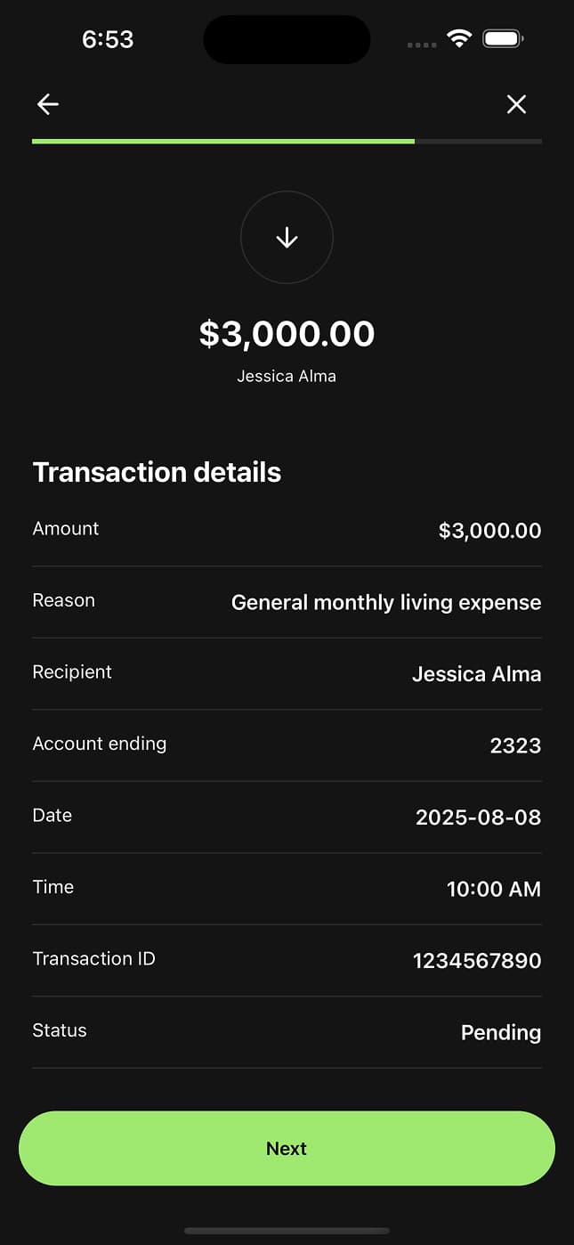Tap the date 2025-08-08

[478, 818]
